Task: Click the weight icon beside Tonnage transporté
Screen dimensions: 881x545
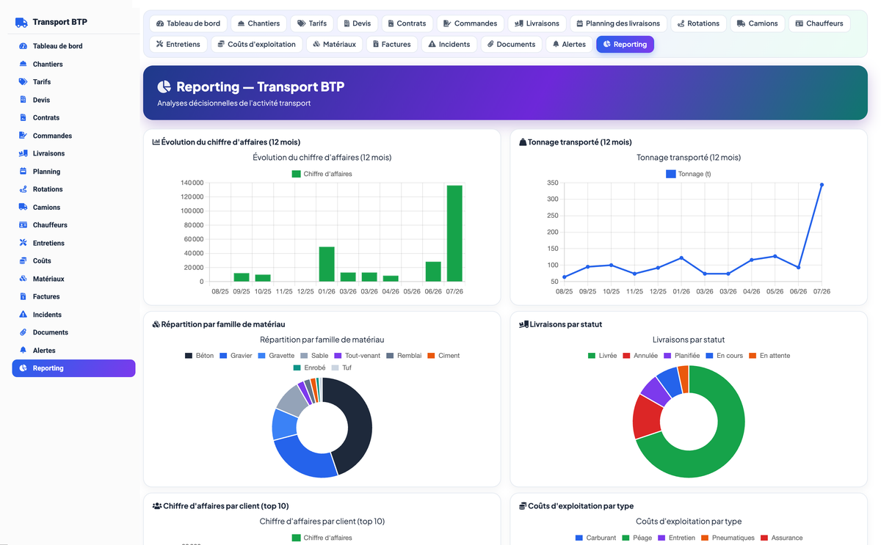Action: 523,142
